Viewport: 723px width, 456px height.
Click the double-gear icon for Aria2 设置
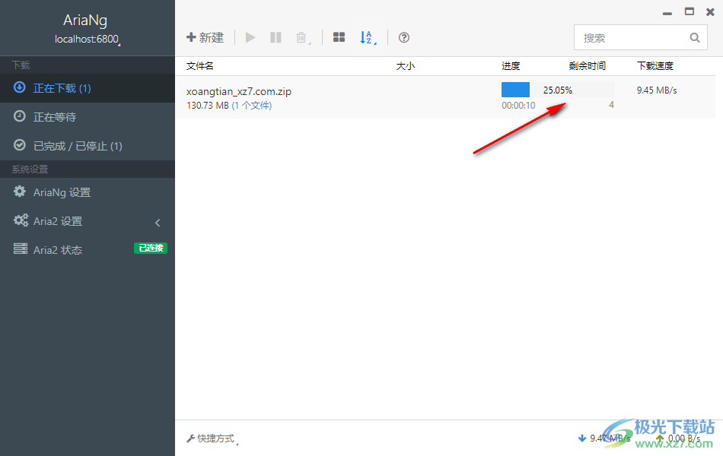pyautogui.click(x=21, y=220)
